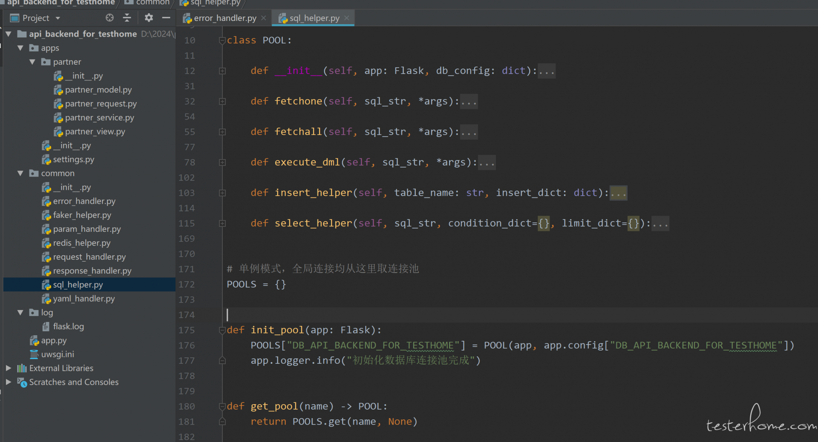Select param_handler.py file
This screenshot has width=818, height=442.
(x=87, y=229)
